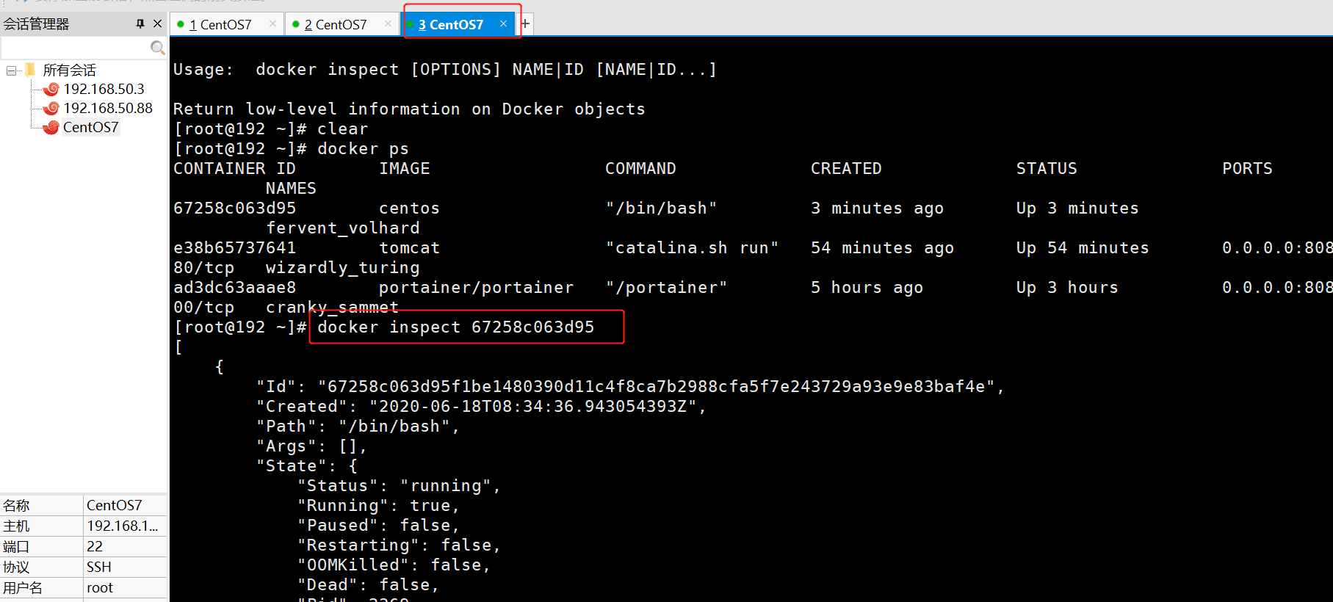Collapse the 所有会话 tree node
Viewport: 1333px width, 602px height.
(x=11, y=70)
